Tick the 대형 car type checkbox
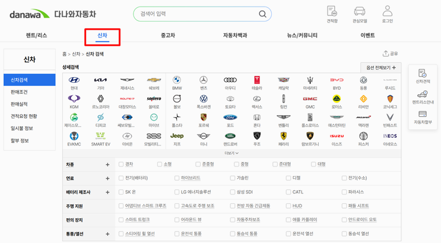 [313, 164]
